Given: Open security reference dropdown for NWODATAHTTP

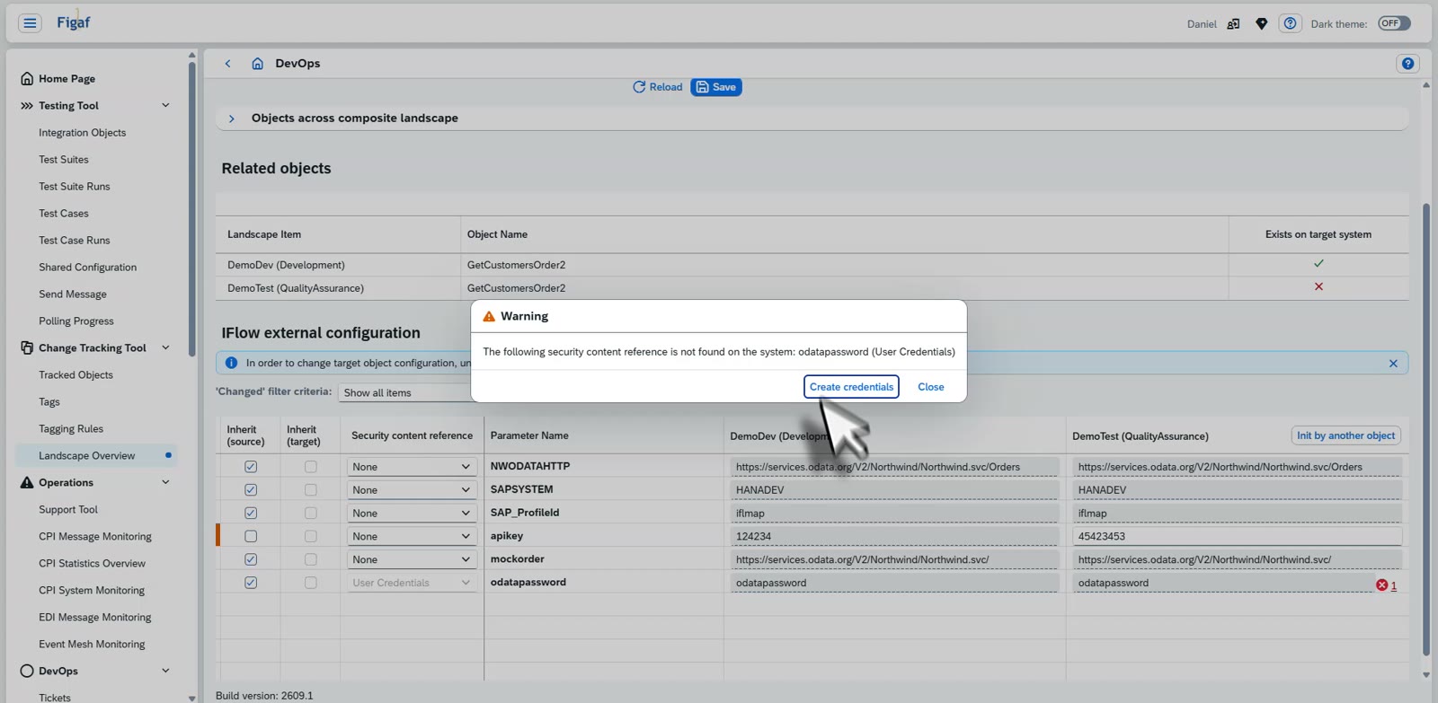Looking at the screenshot, I should [412, 467].
